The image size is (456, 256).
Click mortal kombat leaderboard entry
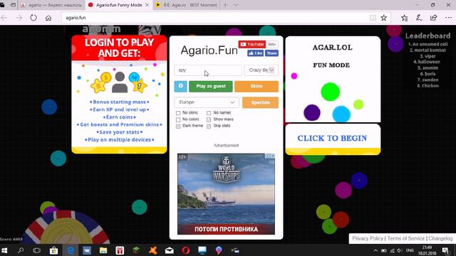(427, 50)
